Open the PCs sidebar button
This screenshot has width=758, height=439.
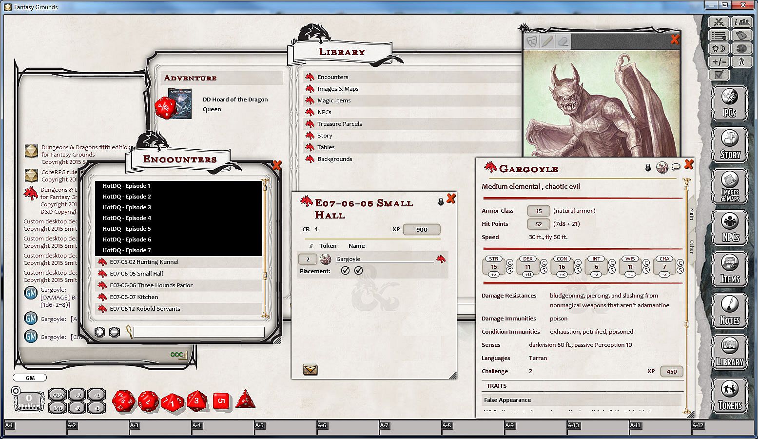click(730, 103)
